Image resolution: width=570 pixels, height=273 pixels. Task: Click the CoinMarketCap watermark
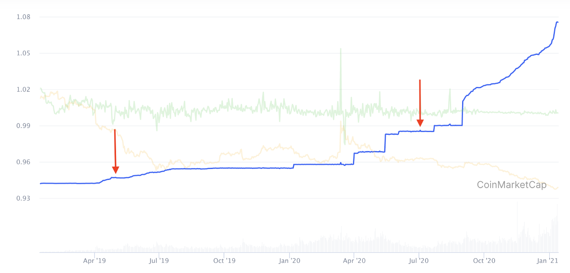(x=511, y=185)
